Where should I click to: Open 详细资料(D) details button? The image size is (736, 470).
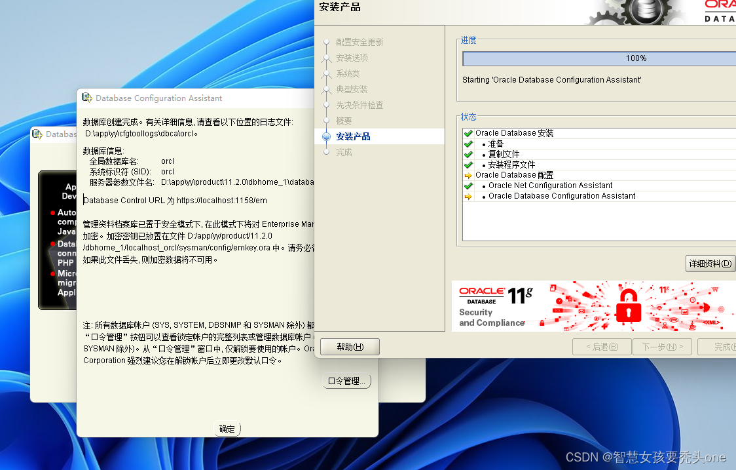click(710, 264)
